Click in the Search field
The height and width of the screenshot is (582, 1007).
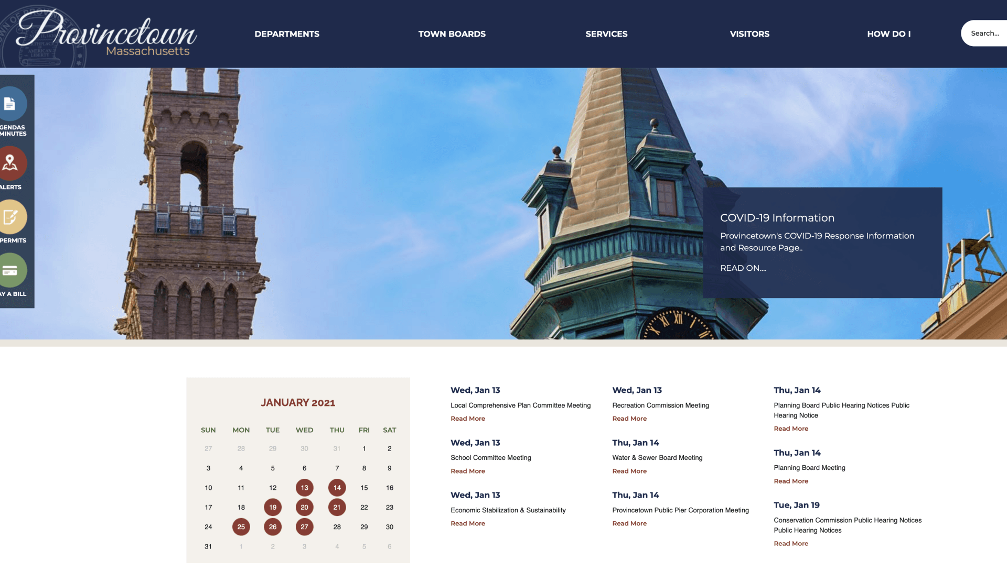tap(984, 34)
